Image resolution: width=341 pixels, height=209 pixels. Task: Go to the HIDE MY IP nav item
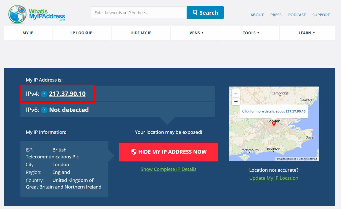[x=141, y=33]
